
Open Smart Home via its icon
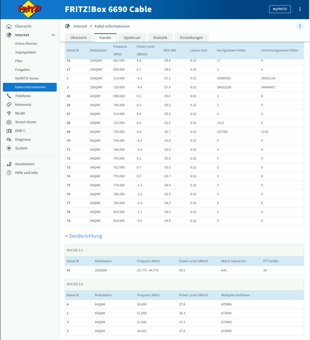pyautogui.click(x=9, y=122)
